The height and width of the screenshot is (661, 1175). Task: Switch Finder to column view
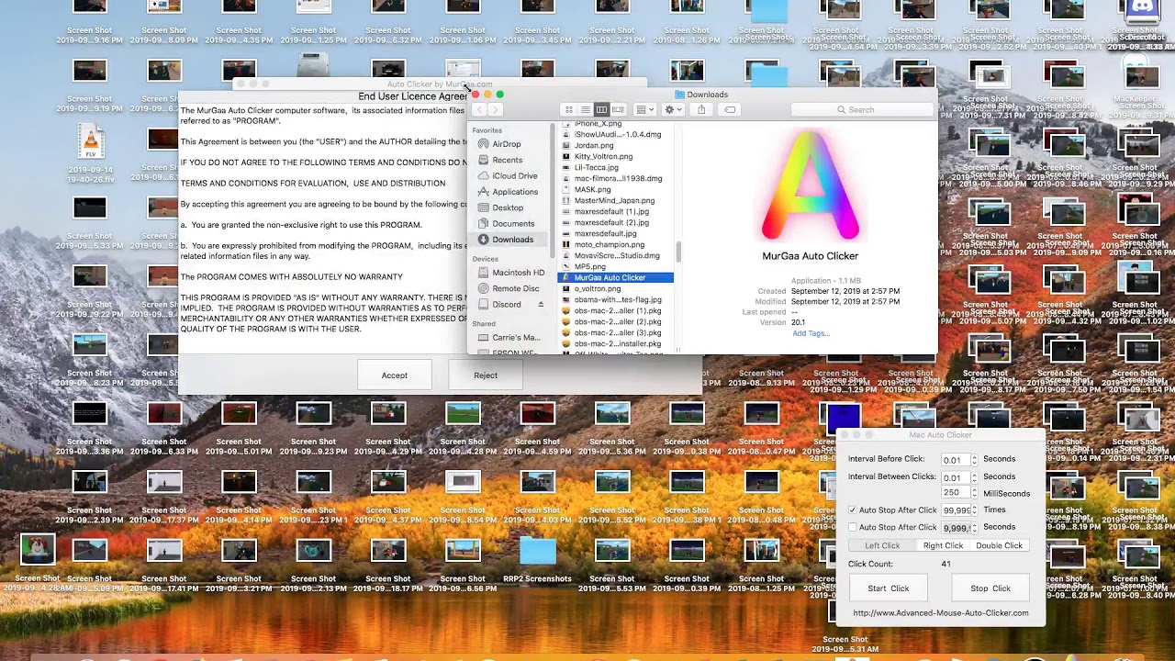click(601, 109)
